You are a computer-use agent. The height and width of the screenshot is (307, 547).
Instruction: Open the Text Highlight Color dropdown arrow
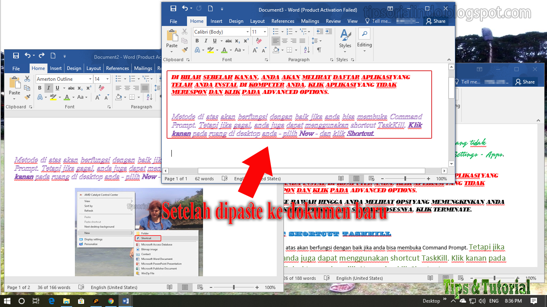coord(217,50)
